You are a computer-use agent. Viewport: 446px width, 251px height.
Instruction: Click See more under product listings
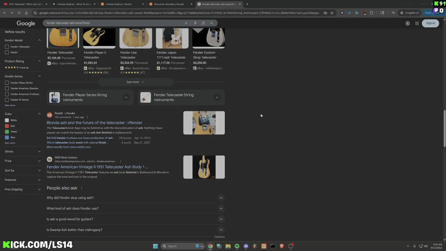[x=136, y=82]
